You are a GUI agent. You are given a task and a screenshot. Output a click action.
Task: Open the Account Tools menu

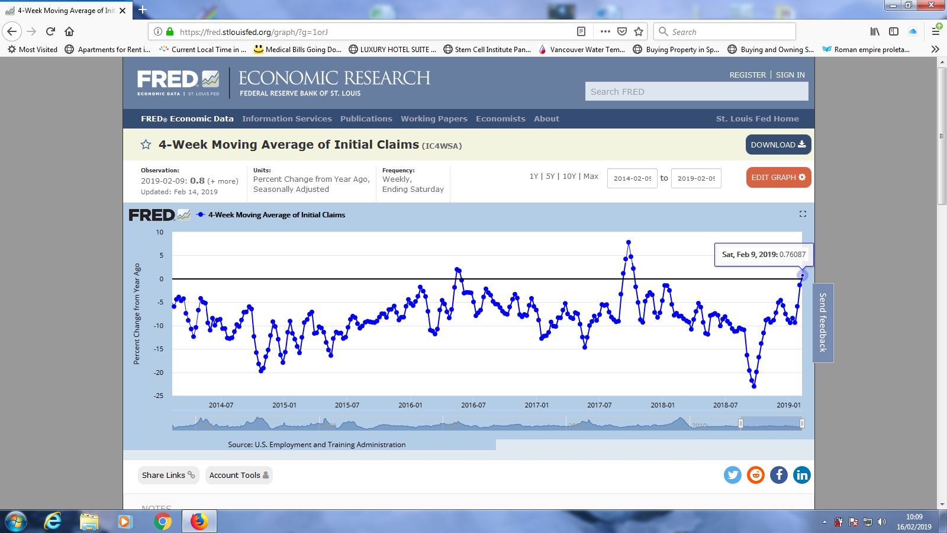coord(239,475)
